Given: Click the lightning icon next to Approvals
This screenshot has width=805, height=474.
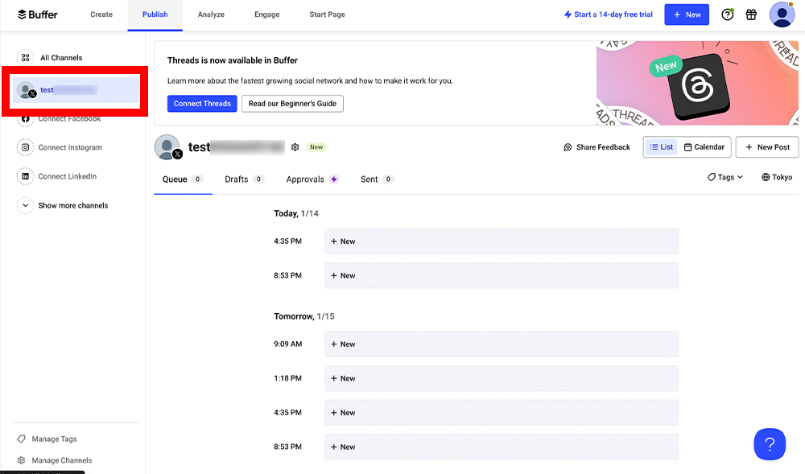Looking at the screenshot, I should point(334,179).
